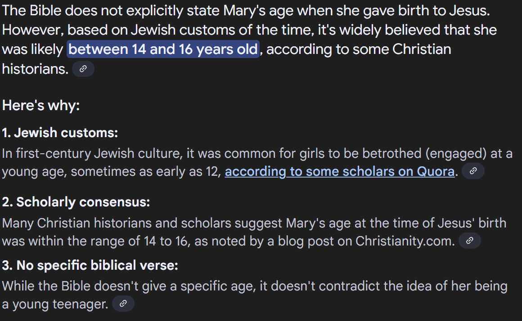The height and width of the screenshot is (321, 522).
Task: Click the word "betrothed" in the paragraph
Action: click(x=392, y=154)
